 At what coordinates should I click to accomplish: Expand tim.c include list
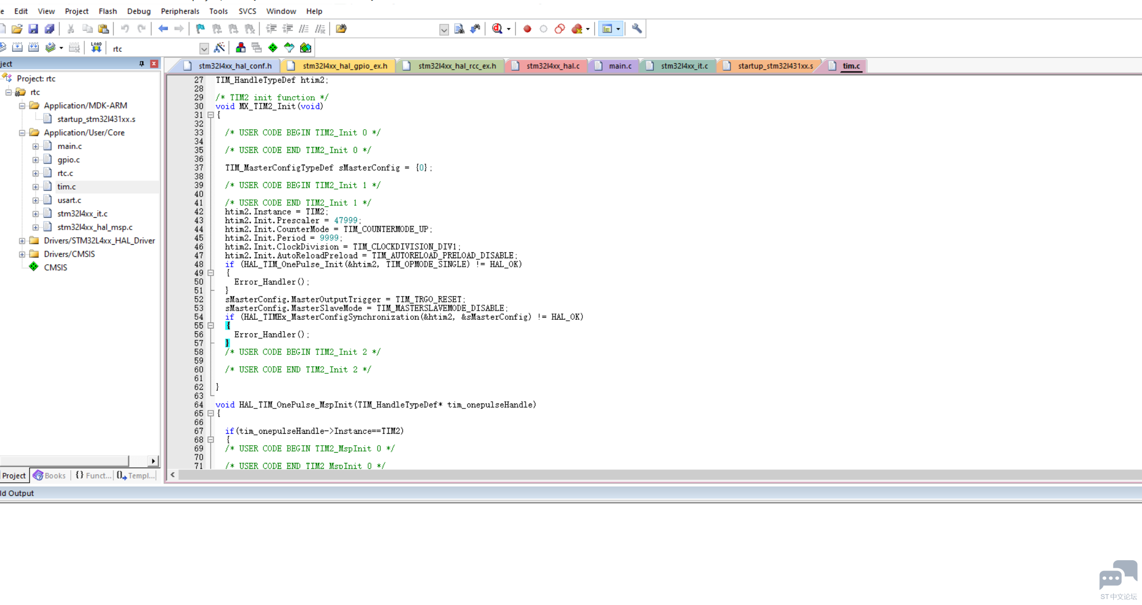coord(36,187)
